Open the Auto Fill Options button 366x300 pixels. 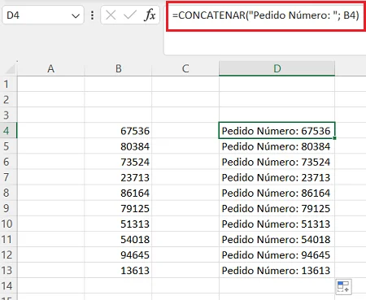point(343,286)
